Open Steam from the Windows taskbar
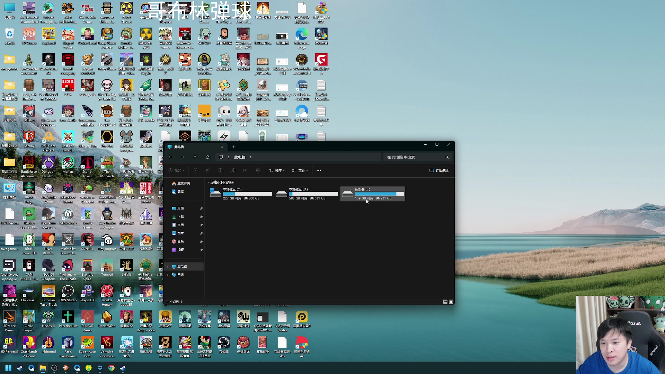The width and height of the screenshot is (665, 374). point(20,368)
